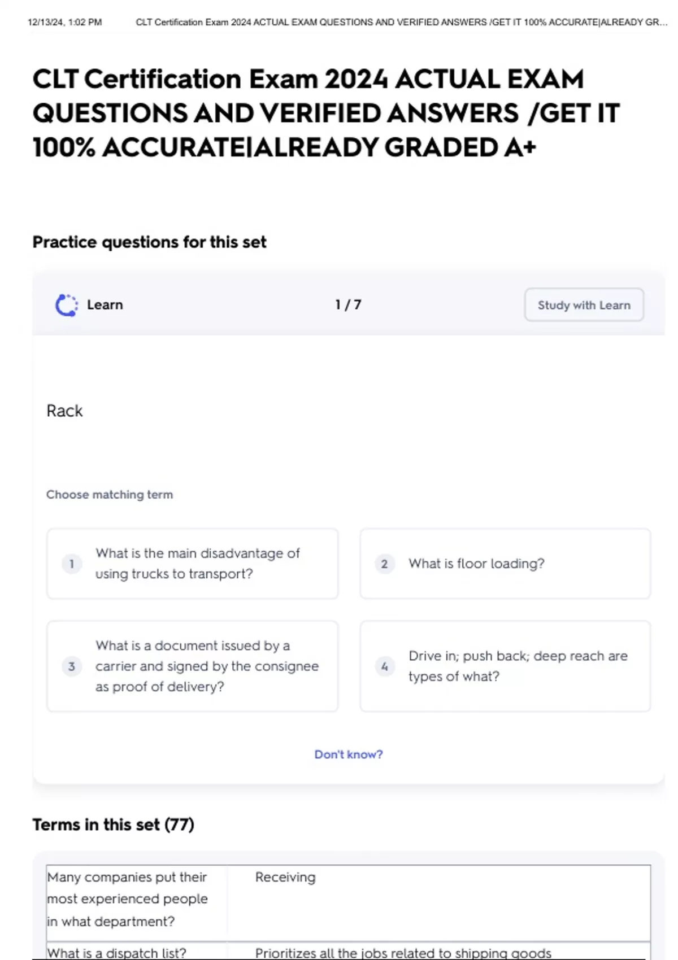This screenshot has width=678, height=960.
Task: Click the number 2 answer badge
Action: tap(384, 564)
